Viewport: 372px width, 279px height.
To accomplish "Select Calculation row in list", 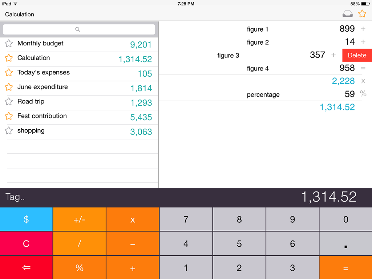I will pyautogui.click(x=79, y=59).
